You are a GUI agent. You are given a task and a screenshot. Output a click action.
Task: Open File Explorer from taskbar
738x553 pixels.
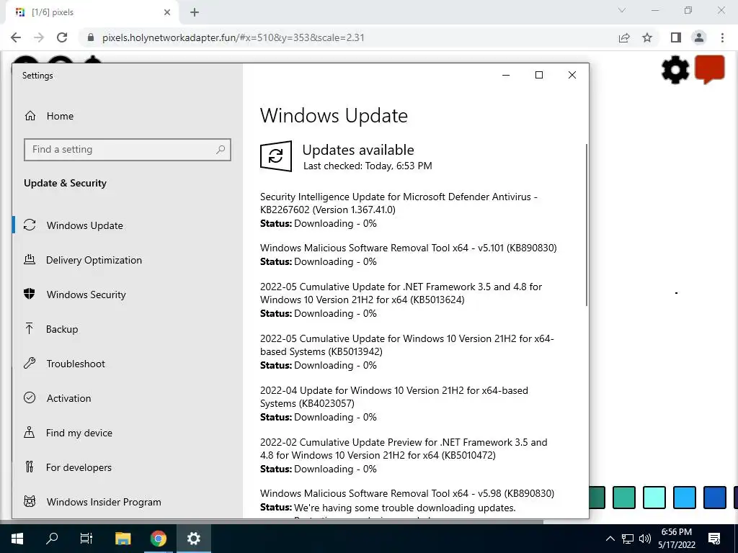click(123, 539)
